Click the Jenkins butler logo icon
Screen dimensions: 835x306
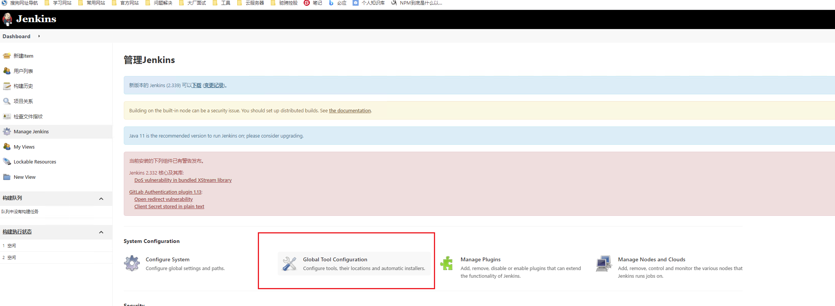click(x=7, y=19)
